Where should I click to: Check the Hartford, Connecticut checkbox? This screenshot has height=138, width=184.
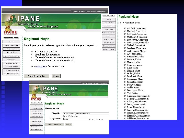tap(125, 31)
